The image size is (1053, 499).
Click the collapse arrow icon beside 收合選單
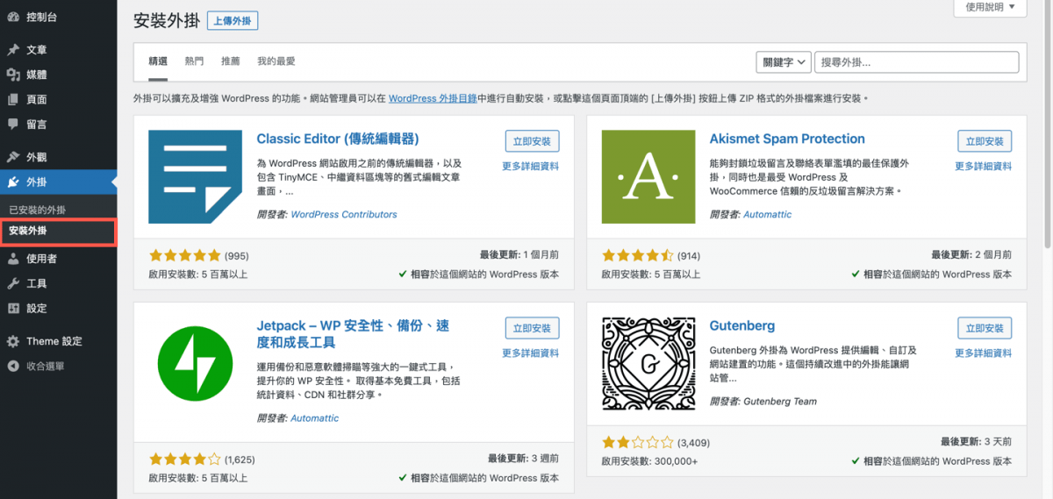click(13, 366)
